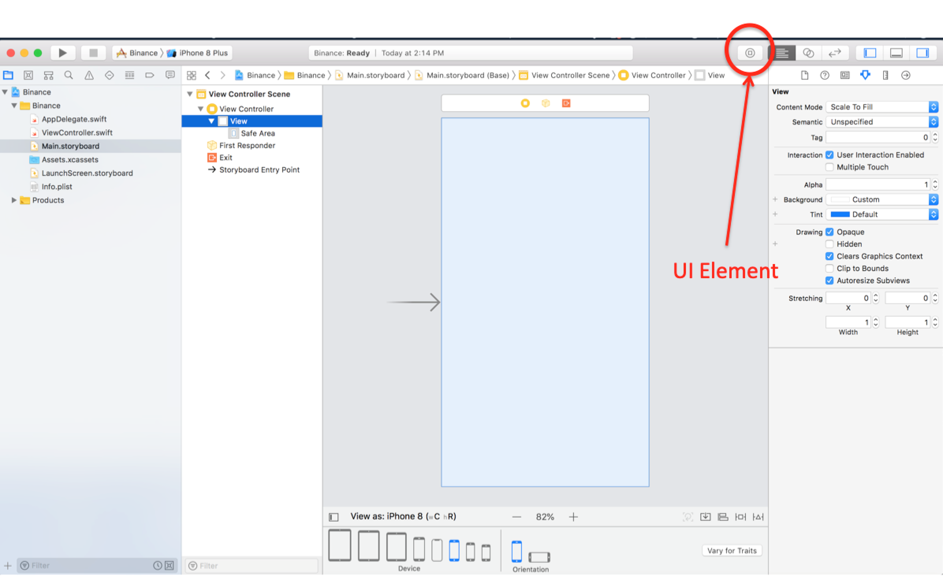Click the Run (play) button
This screenshot has width=943, height=584.
62,53
